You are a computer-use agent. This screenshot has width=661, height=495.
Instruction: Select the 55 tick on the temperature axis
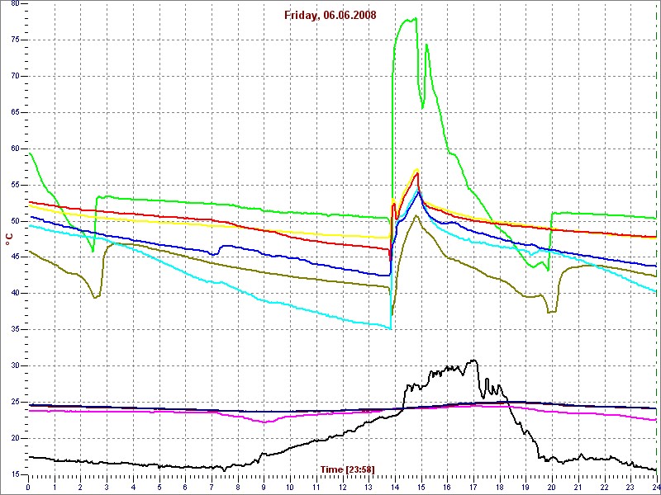click(x=15, y=185)
